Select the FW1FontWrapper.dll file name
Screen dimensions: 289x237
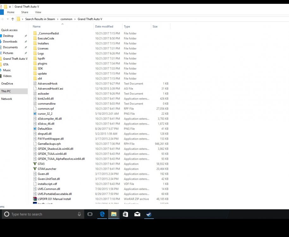pos(51,139)
